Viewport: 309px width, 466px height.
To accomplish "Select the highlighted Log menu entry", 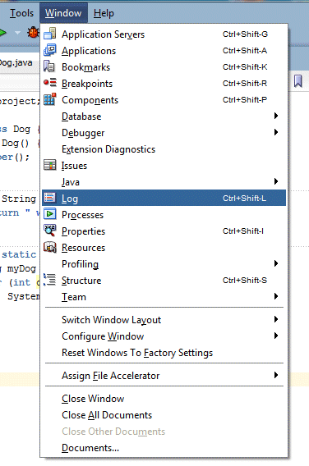I will pyautogui.click(x=164, y=198).
